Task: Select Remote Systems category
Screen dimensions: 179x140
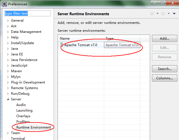Action: [24, 88]
